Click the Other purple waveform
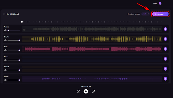 pos(92,79)
